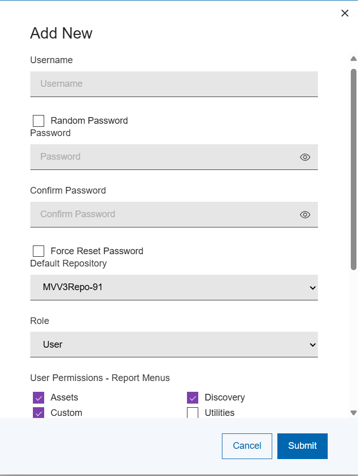Check the Force Reset Password option
Viewport: 358px width, 476px height.
click(39, 251)
